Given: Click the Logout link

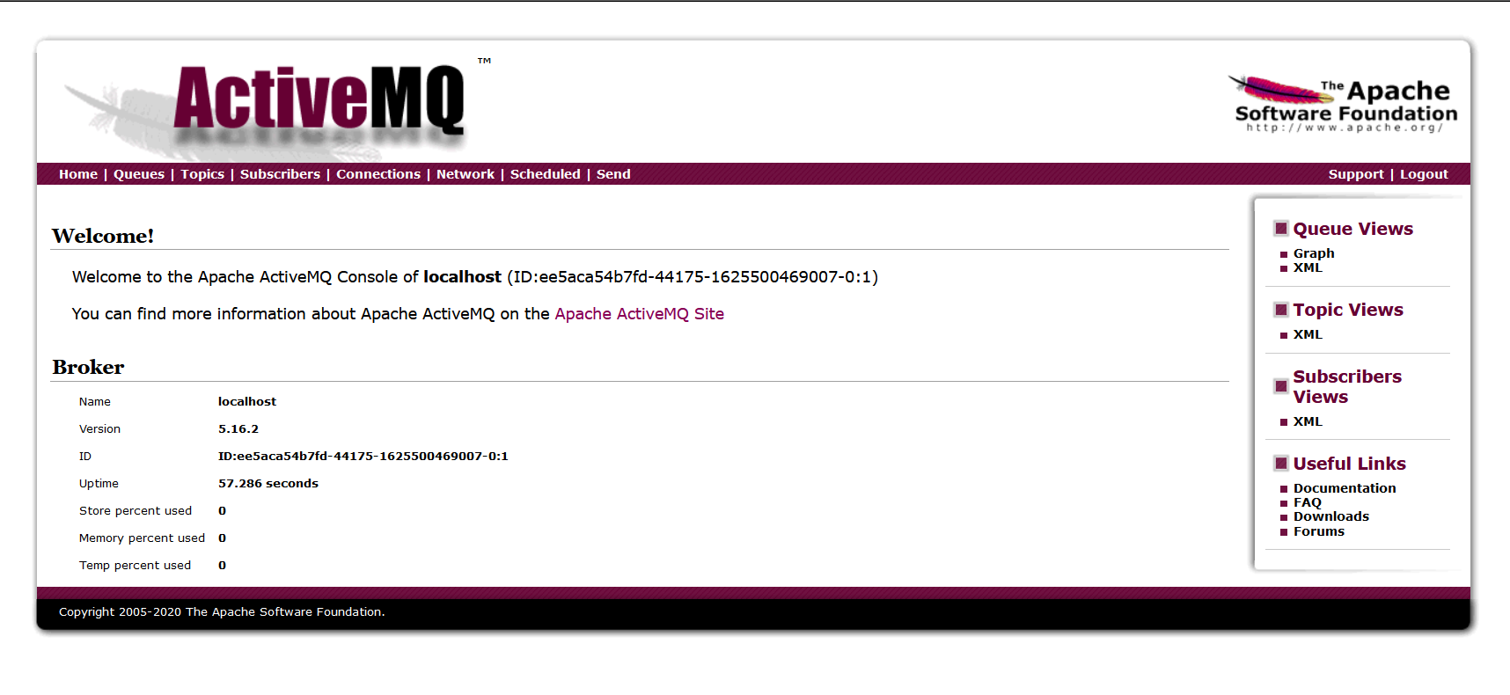Looking at the screenshot, I should pyautogui.click(x=1424, y=174).
